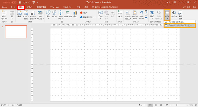This screenshot has height=107, width=198.
Task: Open the スクリーンショット (Screenshot) dropdown
Action: [33, 15]
